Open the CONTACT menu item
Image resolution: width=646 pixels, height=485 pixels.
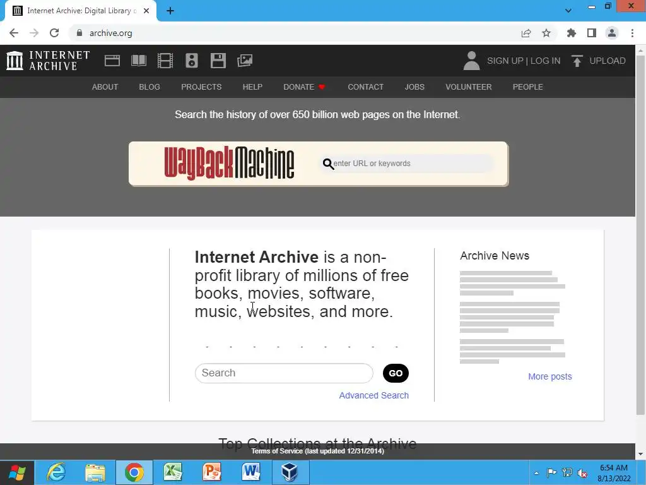(x=365, y=87)
